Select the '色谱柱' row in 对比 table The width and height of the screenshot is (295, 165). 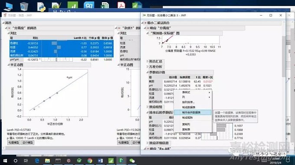(x=62, y=43)
